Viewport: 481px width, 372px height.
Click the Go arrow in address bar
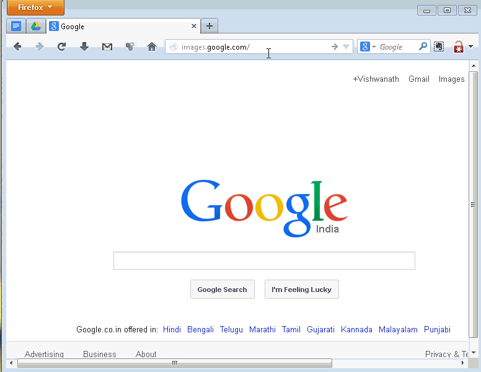(335, 46)
